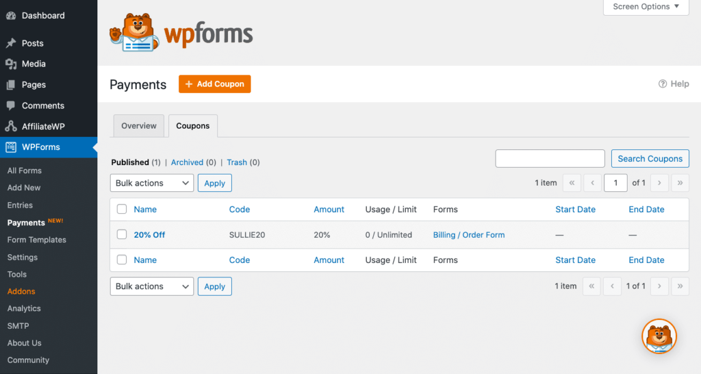
Task: Go to last page in top pagination
Action: point(680,183)
